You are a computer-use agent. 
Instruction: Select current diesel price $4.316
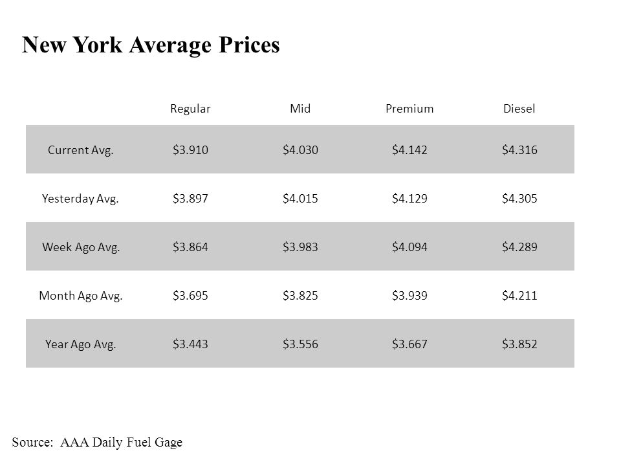[519, 150]
